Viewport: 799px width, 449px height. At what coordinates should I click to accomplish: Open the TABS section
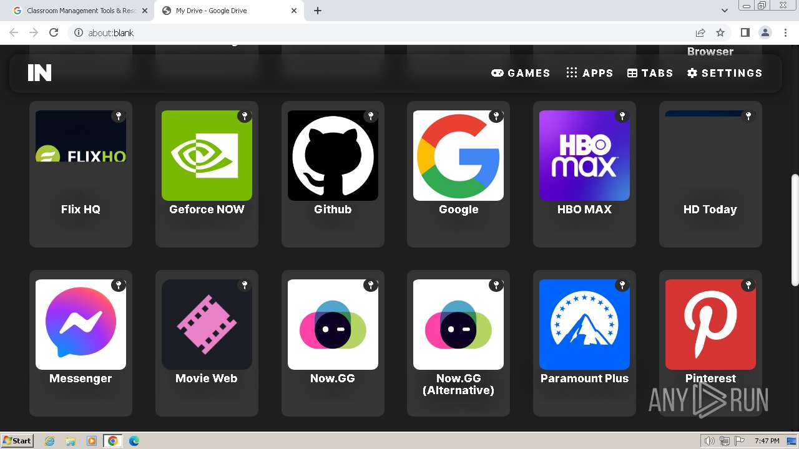[650, 73]
